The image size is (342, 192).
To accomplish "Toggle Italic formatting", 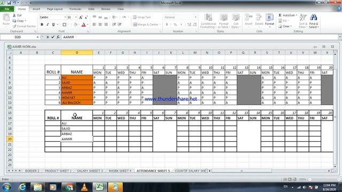I will [x=48, y=25].
